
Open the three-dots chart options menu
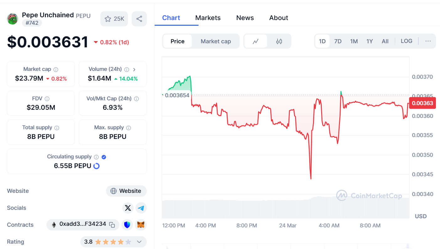(x=428, y=41)
